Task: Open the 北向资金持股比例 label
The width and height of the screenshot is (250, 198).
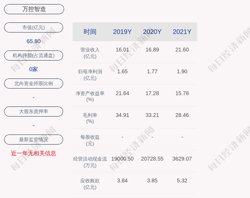Action: [34, 84]
